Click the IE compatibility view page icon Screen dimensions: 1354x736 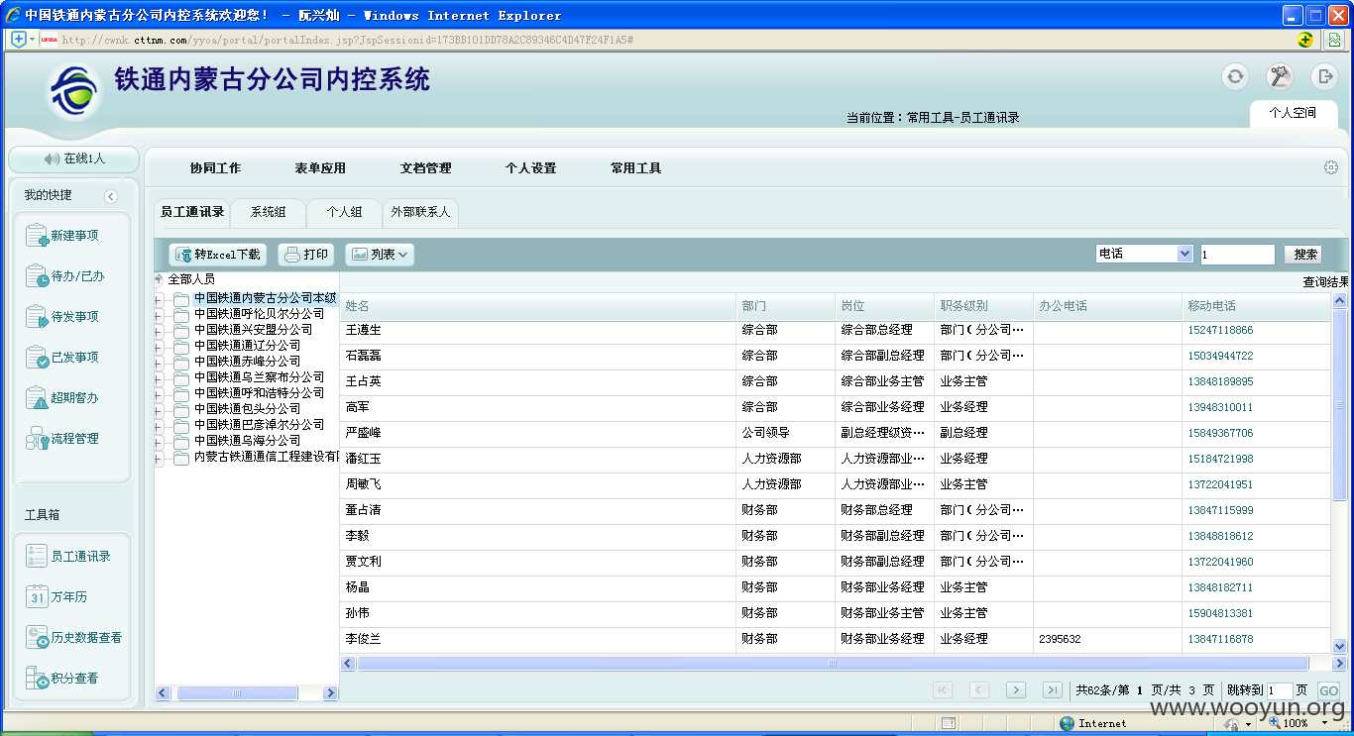click(x=1334, y=40)
